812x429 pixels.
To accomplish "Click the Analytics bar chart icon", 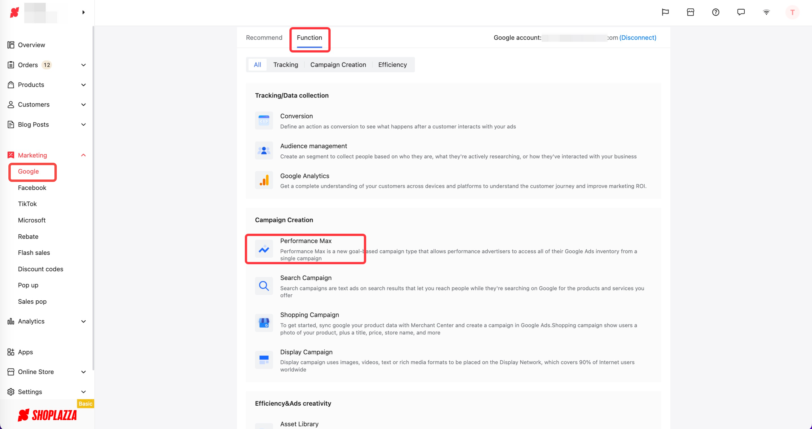I will point(11,321).
